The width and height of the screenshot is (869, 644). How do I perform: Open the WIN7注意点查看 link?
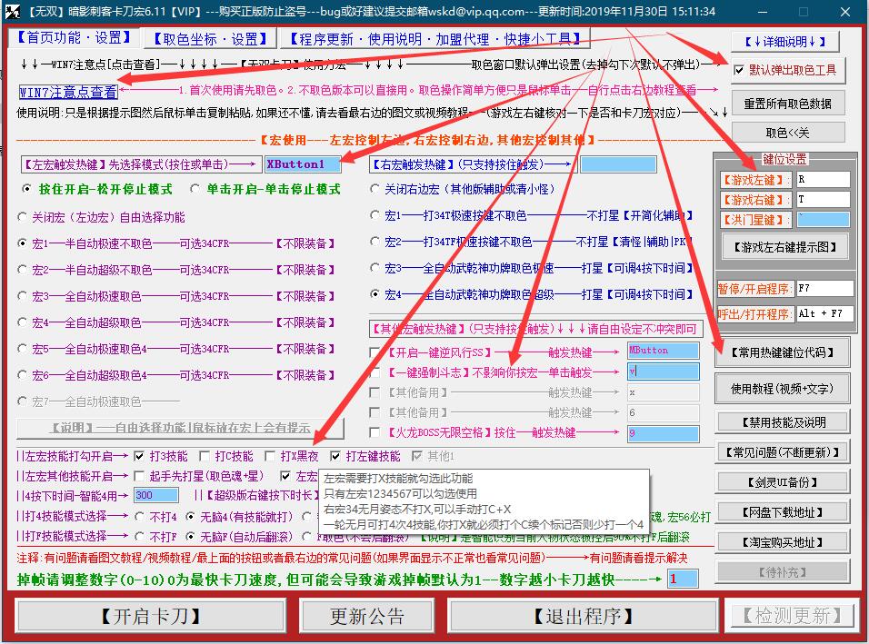(x=68, y=92)
